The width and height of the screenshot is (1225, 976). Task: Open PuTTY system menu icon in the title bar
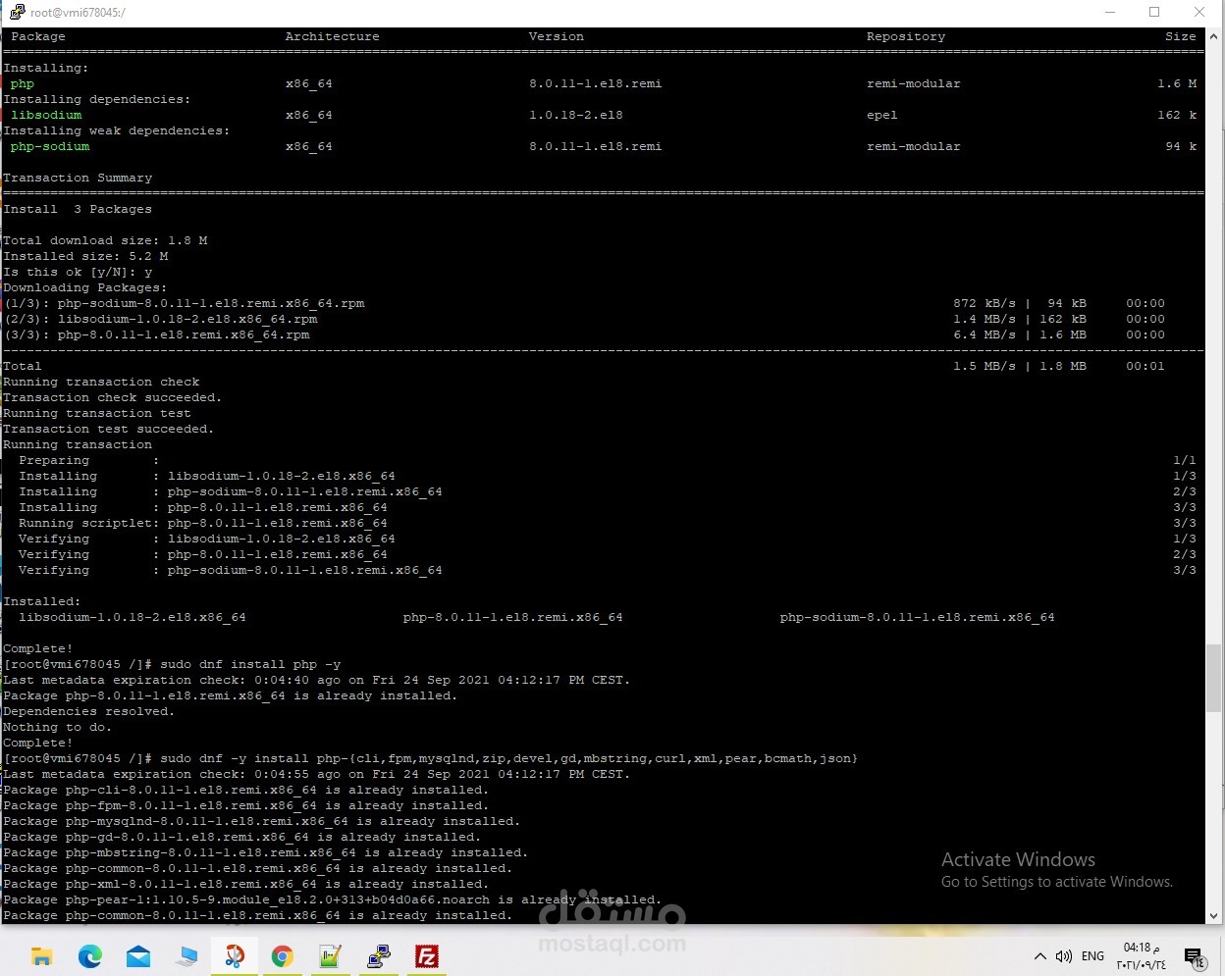click(16, 12)
